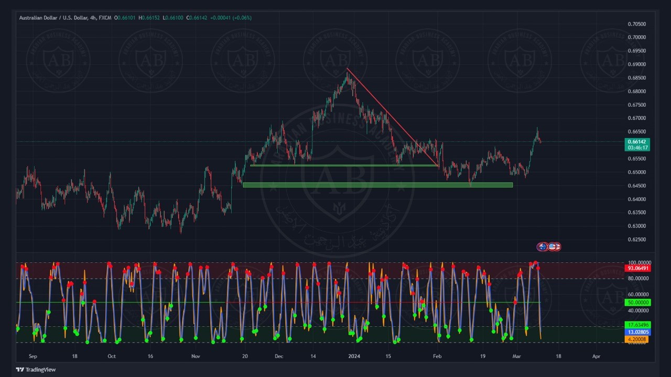Image resolution: width=671 pixels, height=377 pixels.
Task: Click the current price label 0.66142
Action: [637, 142]
